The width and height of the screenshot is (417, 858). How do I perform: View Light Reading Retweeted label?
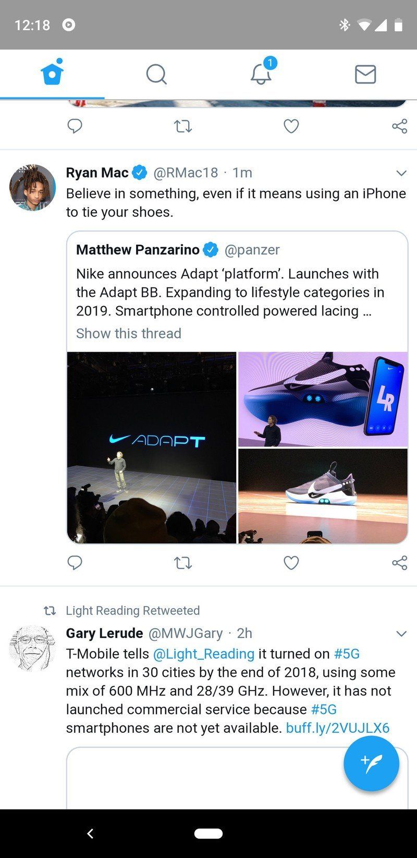[132, 611]
